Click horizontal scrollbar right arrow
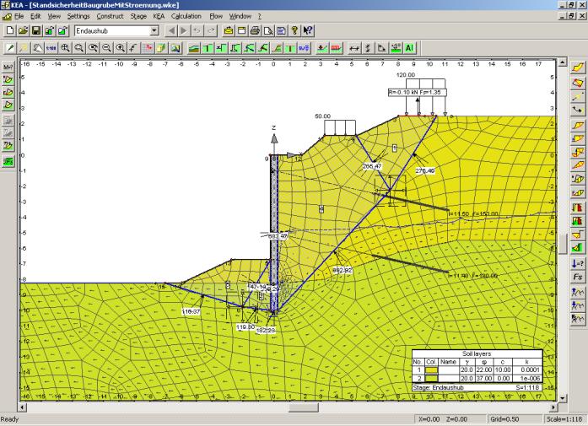The width and height of the screenshot is (588, 426). [554, 407]
